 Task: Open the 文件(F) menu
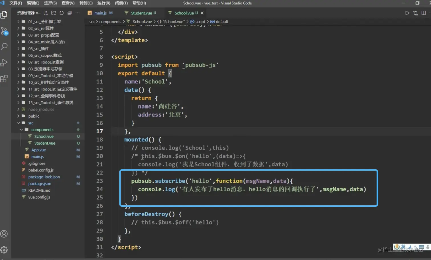point(16,3)
